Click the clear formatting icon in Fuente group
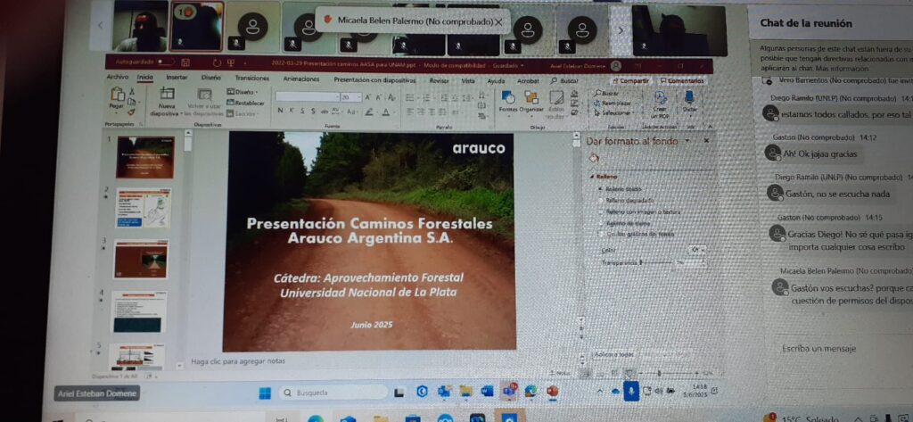Image resolution: width=913 pixels, height=422 pixels. click(x=391, y=97)
